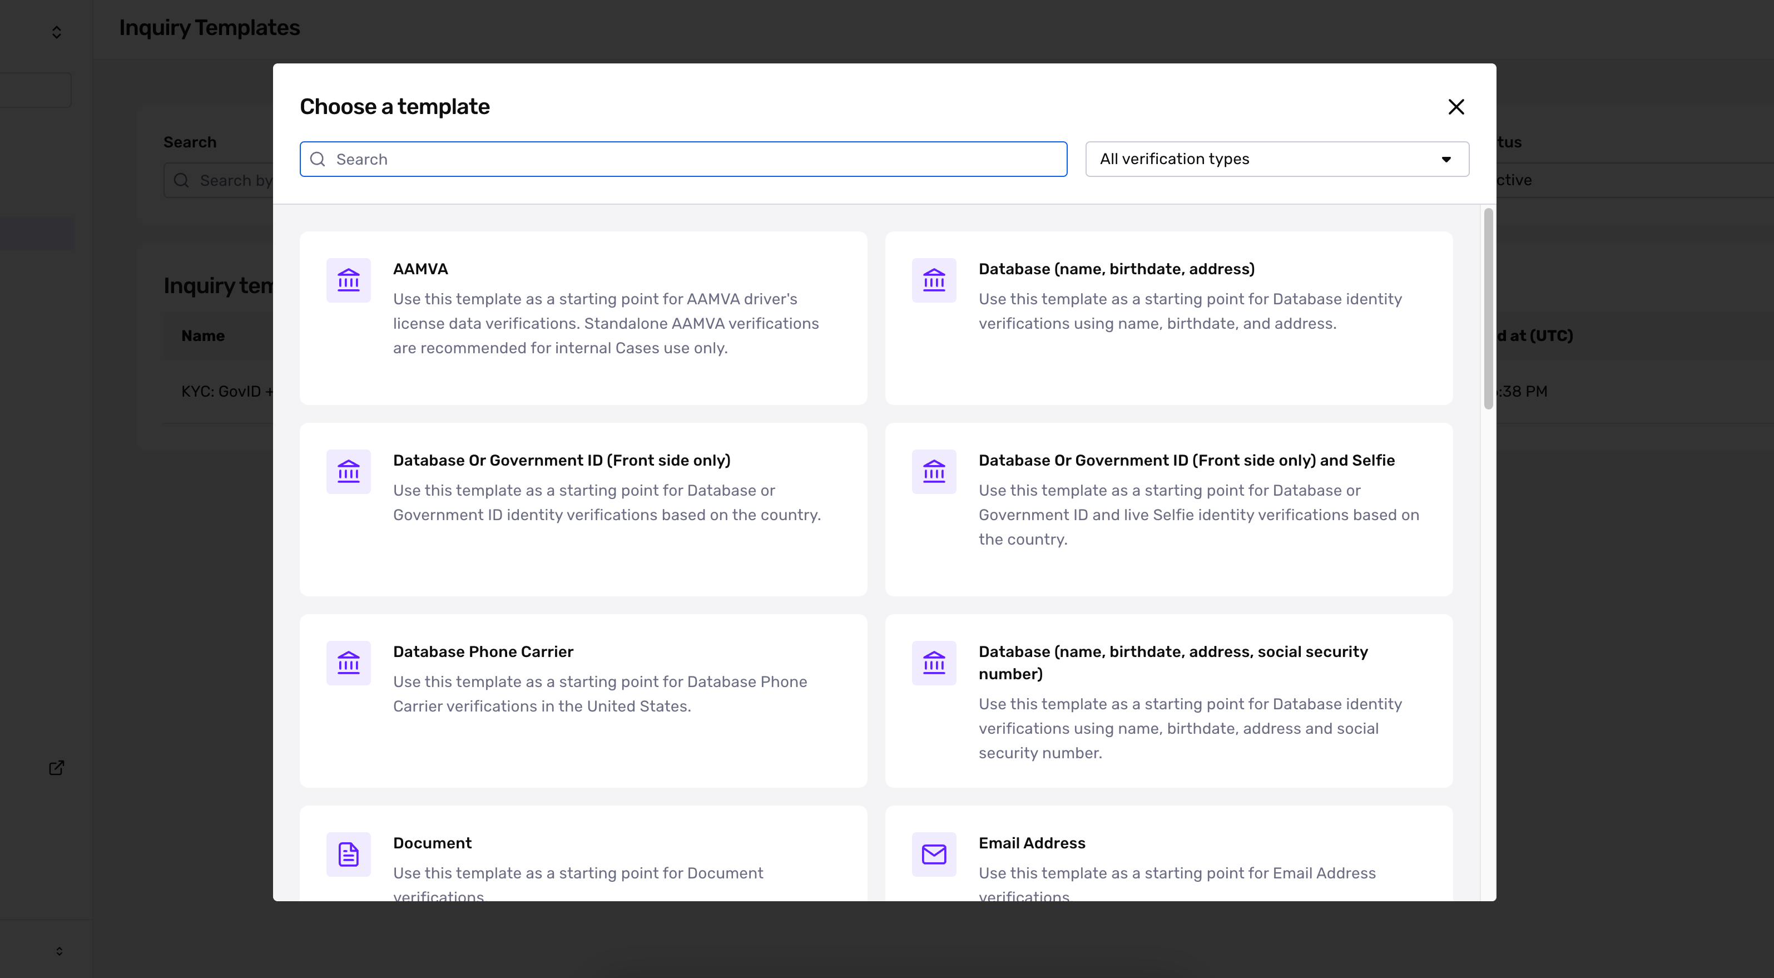Click the external link icon in sidebar
The width and height of the screenshot is (1774, 978).
57,768
